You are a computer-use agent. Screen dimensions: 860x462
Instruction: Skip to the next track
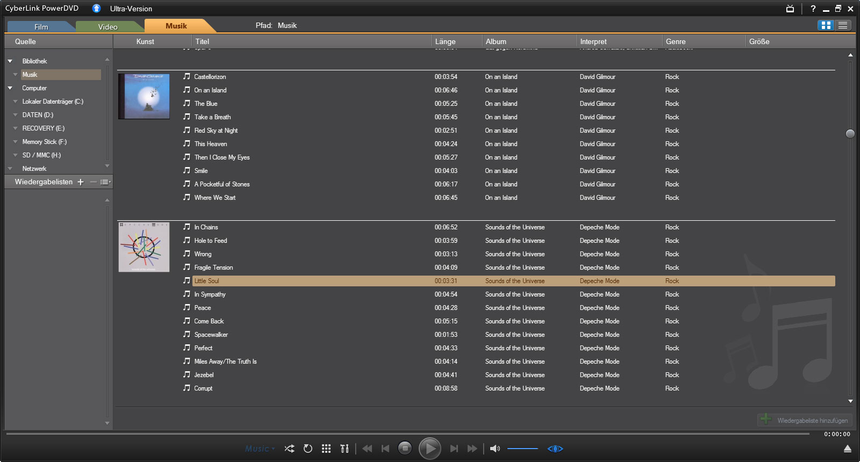tap(454, 449)
